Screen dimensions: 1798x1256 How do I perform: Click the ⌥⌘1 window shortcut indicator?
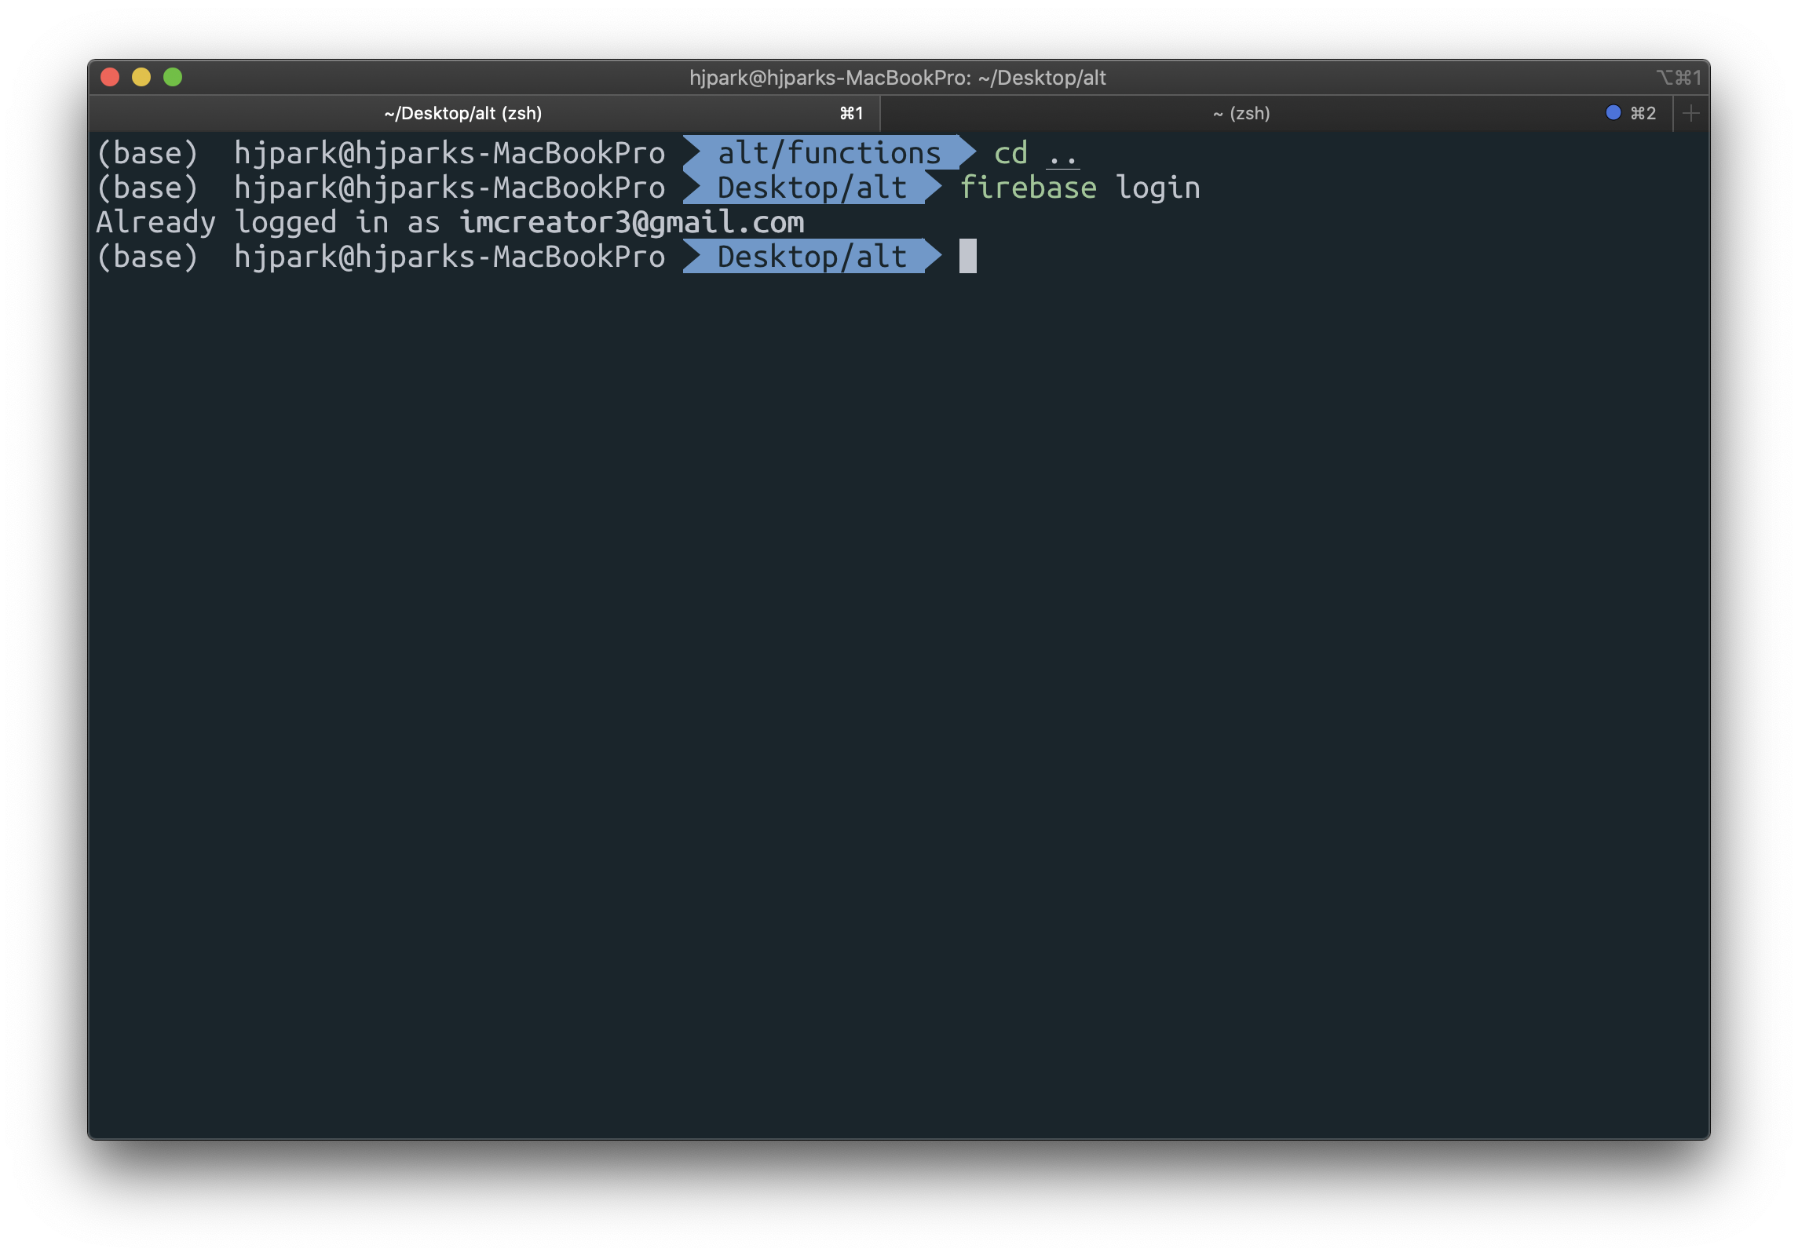point(1679,78)
